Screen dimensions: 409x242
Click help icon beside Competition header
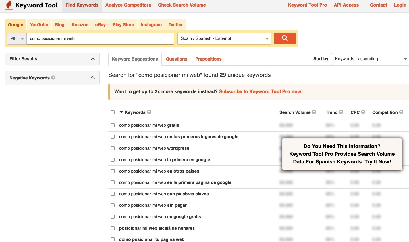tap(401, 112)
